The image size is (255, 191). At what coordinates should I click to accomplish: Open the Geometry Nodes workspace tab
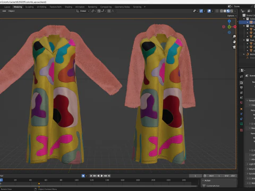[122, 7]
